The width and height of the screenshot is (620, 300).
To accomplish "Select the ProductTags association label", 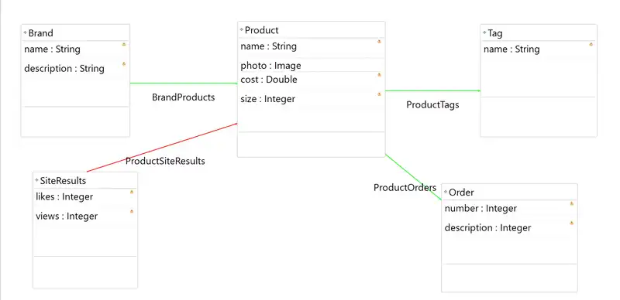I will pyautogui.click(x=432, y=104).
